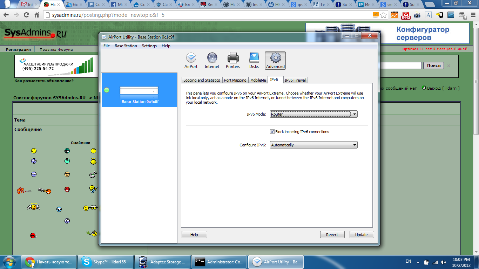Select Base Station 0c1c9f in device list
Viewport: 479px width, 269px height.
139,90
